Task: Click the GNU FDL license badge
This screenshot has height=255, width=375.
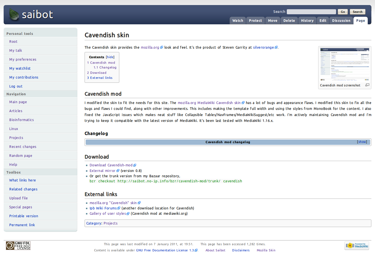Action: coord(18,245)
